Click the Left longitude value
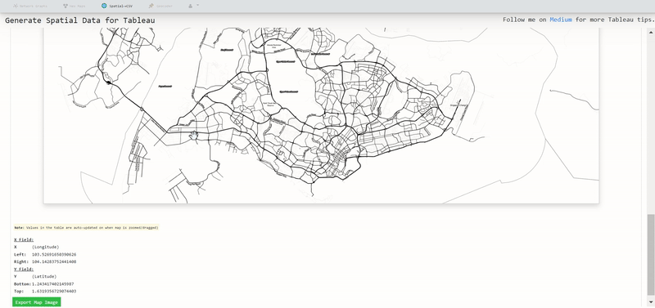Viewport: 655px width, 308px height. 54,254
